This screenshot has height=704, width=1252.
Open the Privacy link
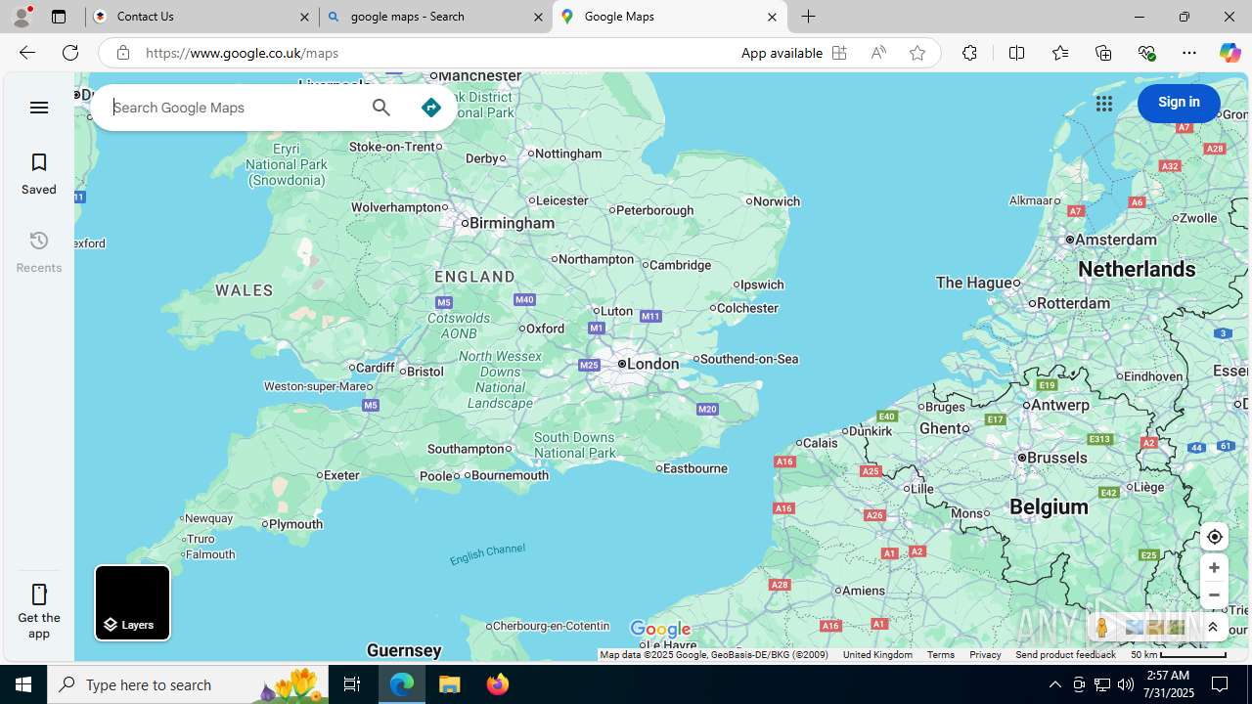[x=985, y=655]
